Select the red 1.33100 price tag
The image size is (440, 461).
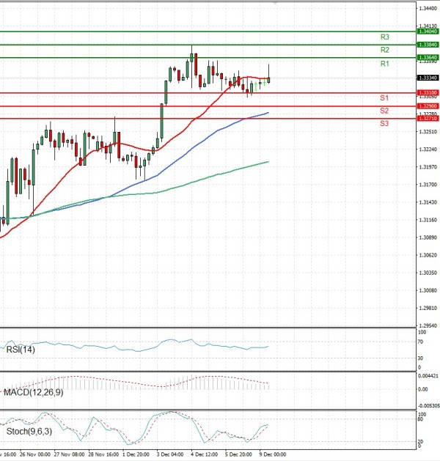(428, 92)
